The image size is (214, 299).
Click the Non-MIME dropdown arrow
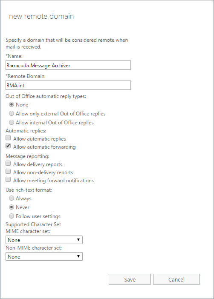pos(78,256)
